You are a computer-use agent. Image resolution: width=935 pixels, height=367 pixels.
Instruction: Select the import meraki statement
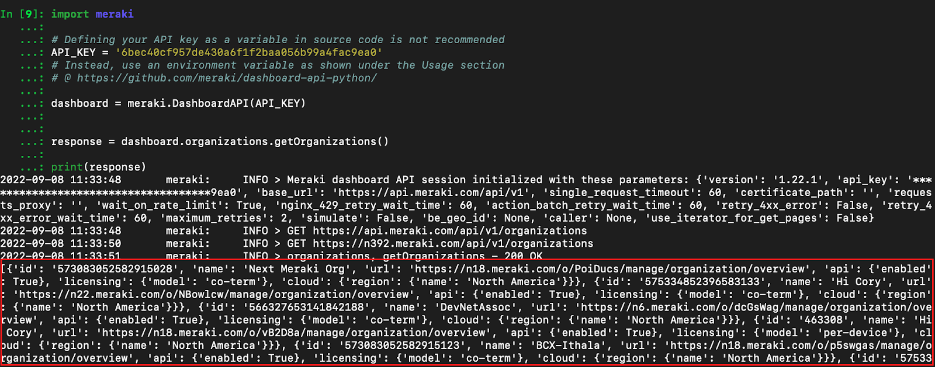pyautogui.click(x=92, y=14)
